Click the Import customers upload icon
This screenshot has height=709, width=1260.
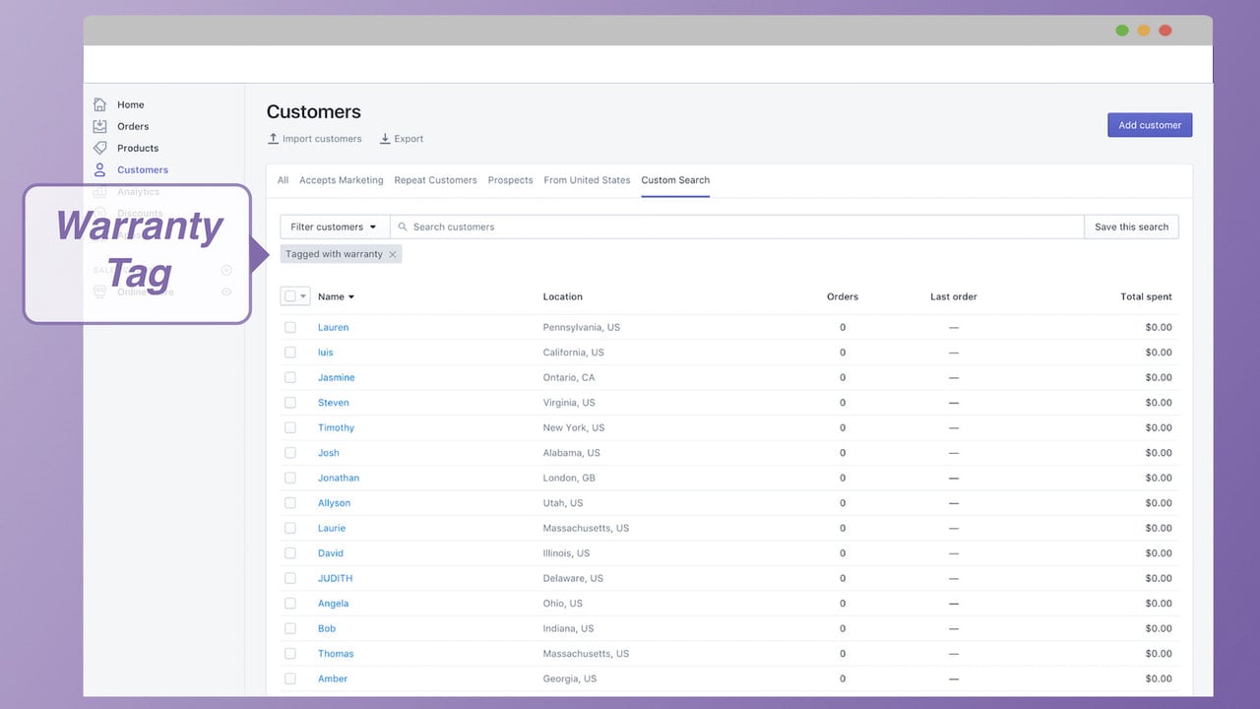(274, 139)
